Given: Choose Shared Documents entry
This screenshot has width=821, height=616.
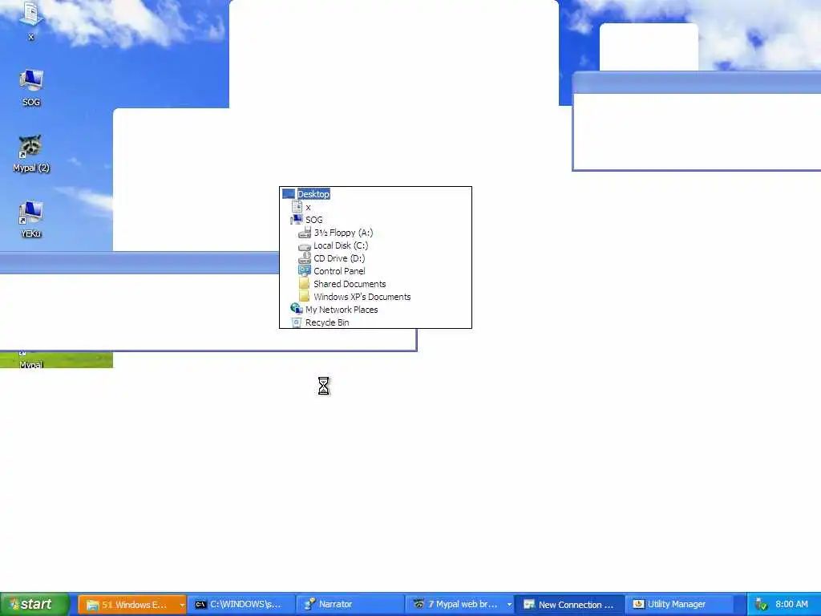Looking at the screenshot, I should pyautogui.click(x=350, y=284).
